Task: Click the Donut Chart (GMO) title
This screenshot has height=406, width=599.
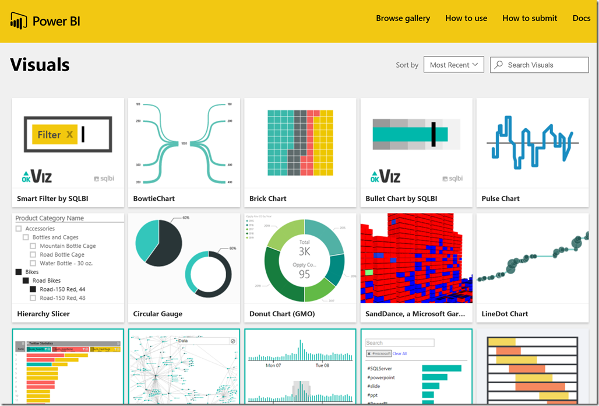Action: tap(282, 314)
